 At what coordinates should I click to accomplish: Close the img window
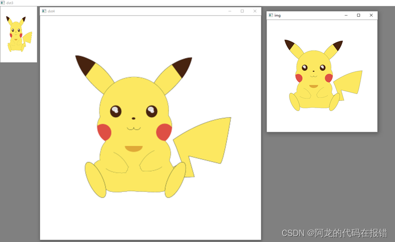click(371, 15)
